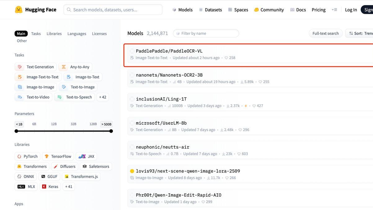Open lovis93/next-scene-qwen-image-lora-2509 model
Screen dimensions: 373x210
[x=188, y=171]
